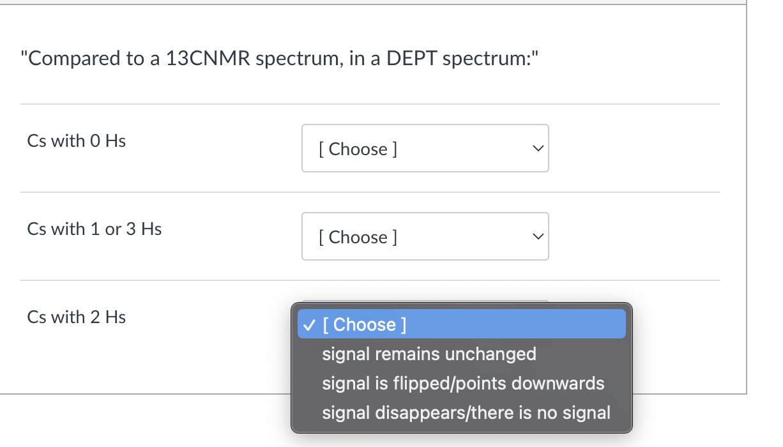This screenshot has width=783, height=447.
Task: Click the [Choose] placeholder for Cs with 1 or 3 Hs
Action: pos(358,237)
